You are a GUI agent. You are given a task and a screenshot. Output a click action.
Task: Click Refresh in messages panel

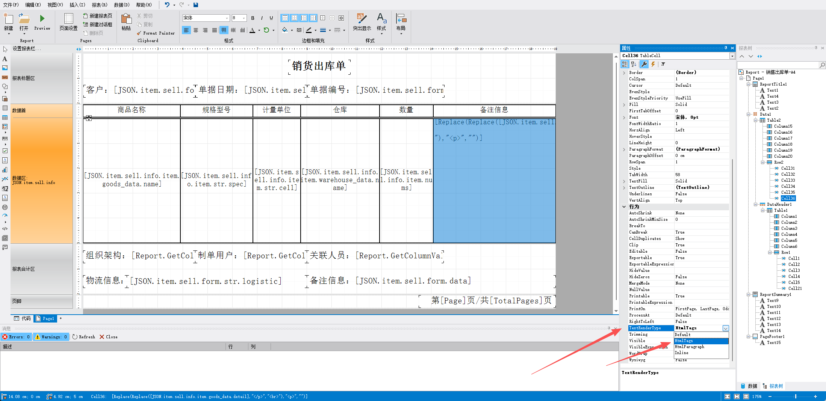(x=84, y=337)
